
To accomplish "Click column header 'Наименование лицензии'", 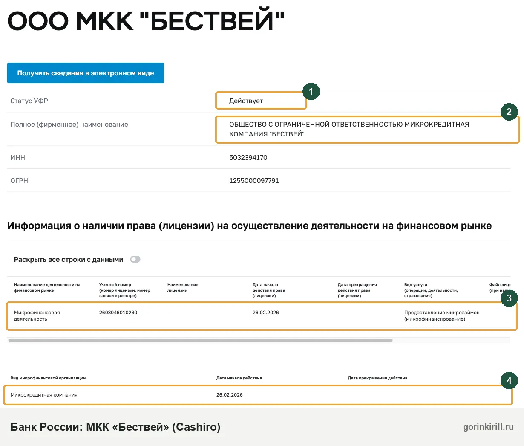I will [x=183, y=287].
